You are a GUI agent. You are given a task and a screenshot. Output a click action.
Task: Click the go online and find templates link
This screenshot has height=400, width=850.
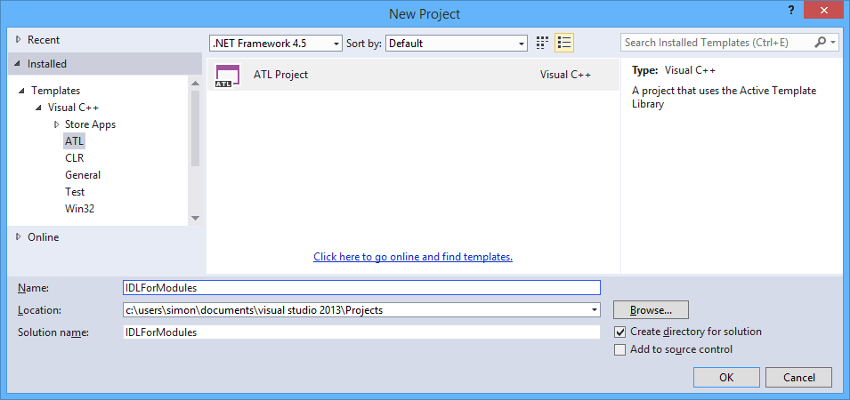pyautogui.click(x=413, y=257)
